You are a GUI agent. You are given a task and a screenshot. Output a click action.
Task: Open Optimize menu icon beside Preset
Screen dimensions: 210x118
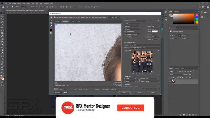[158, 21]
